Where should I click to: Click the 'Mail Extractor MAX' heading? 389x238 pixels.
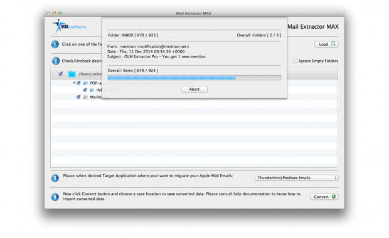point(313,26)
